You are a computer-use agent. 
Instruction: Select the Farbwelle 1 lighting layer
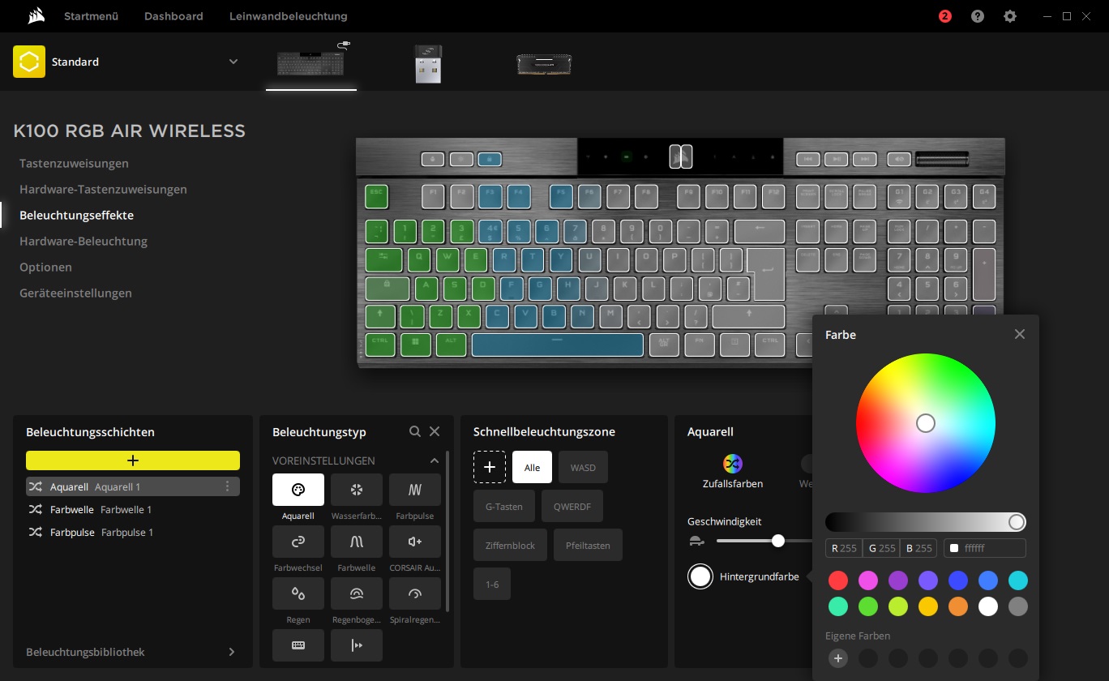(133, 509)
